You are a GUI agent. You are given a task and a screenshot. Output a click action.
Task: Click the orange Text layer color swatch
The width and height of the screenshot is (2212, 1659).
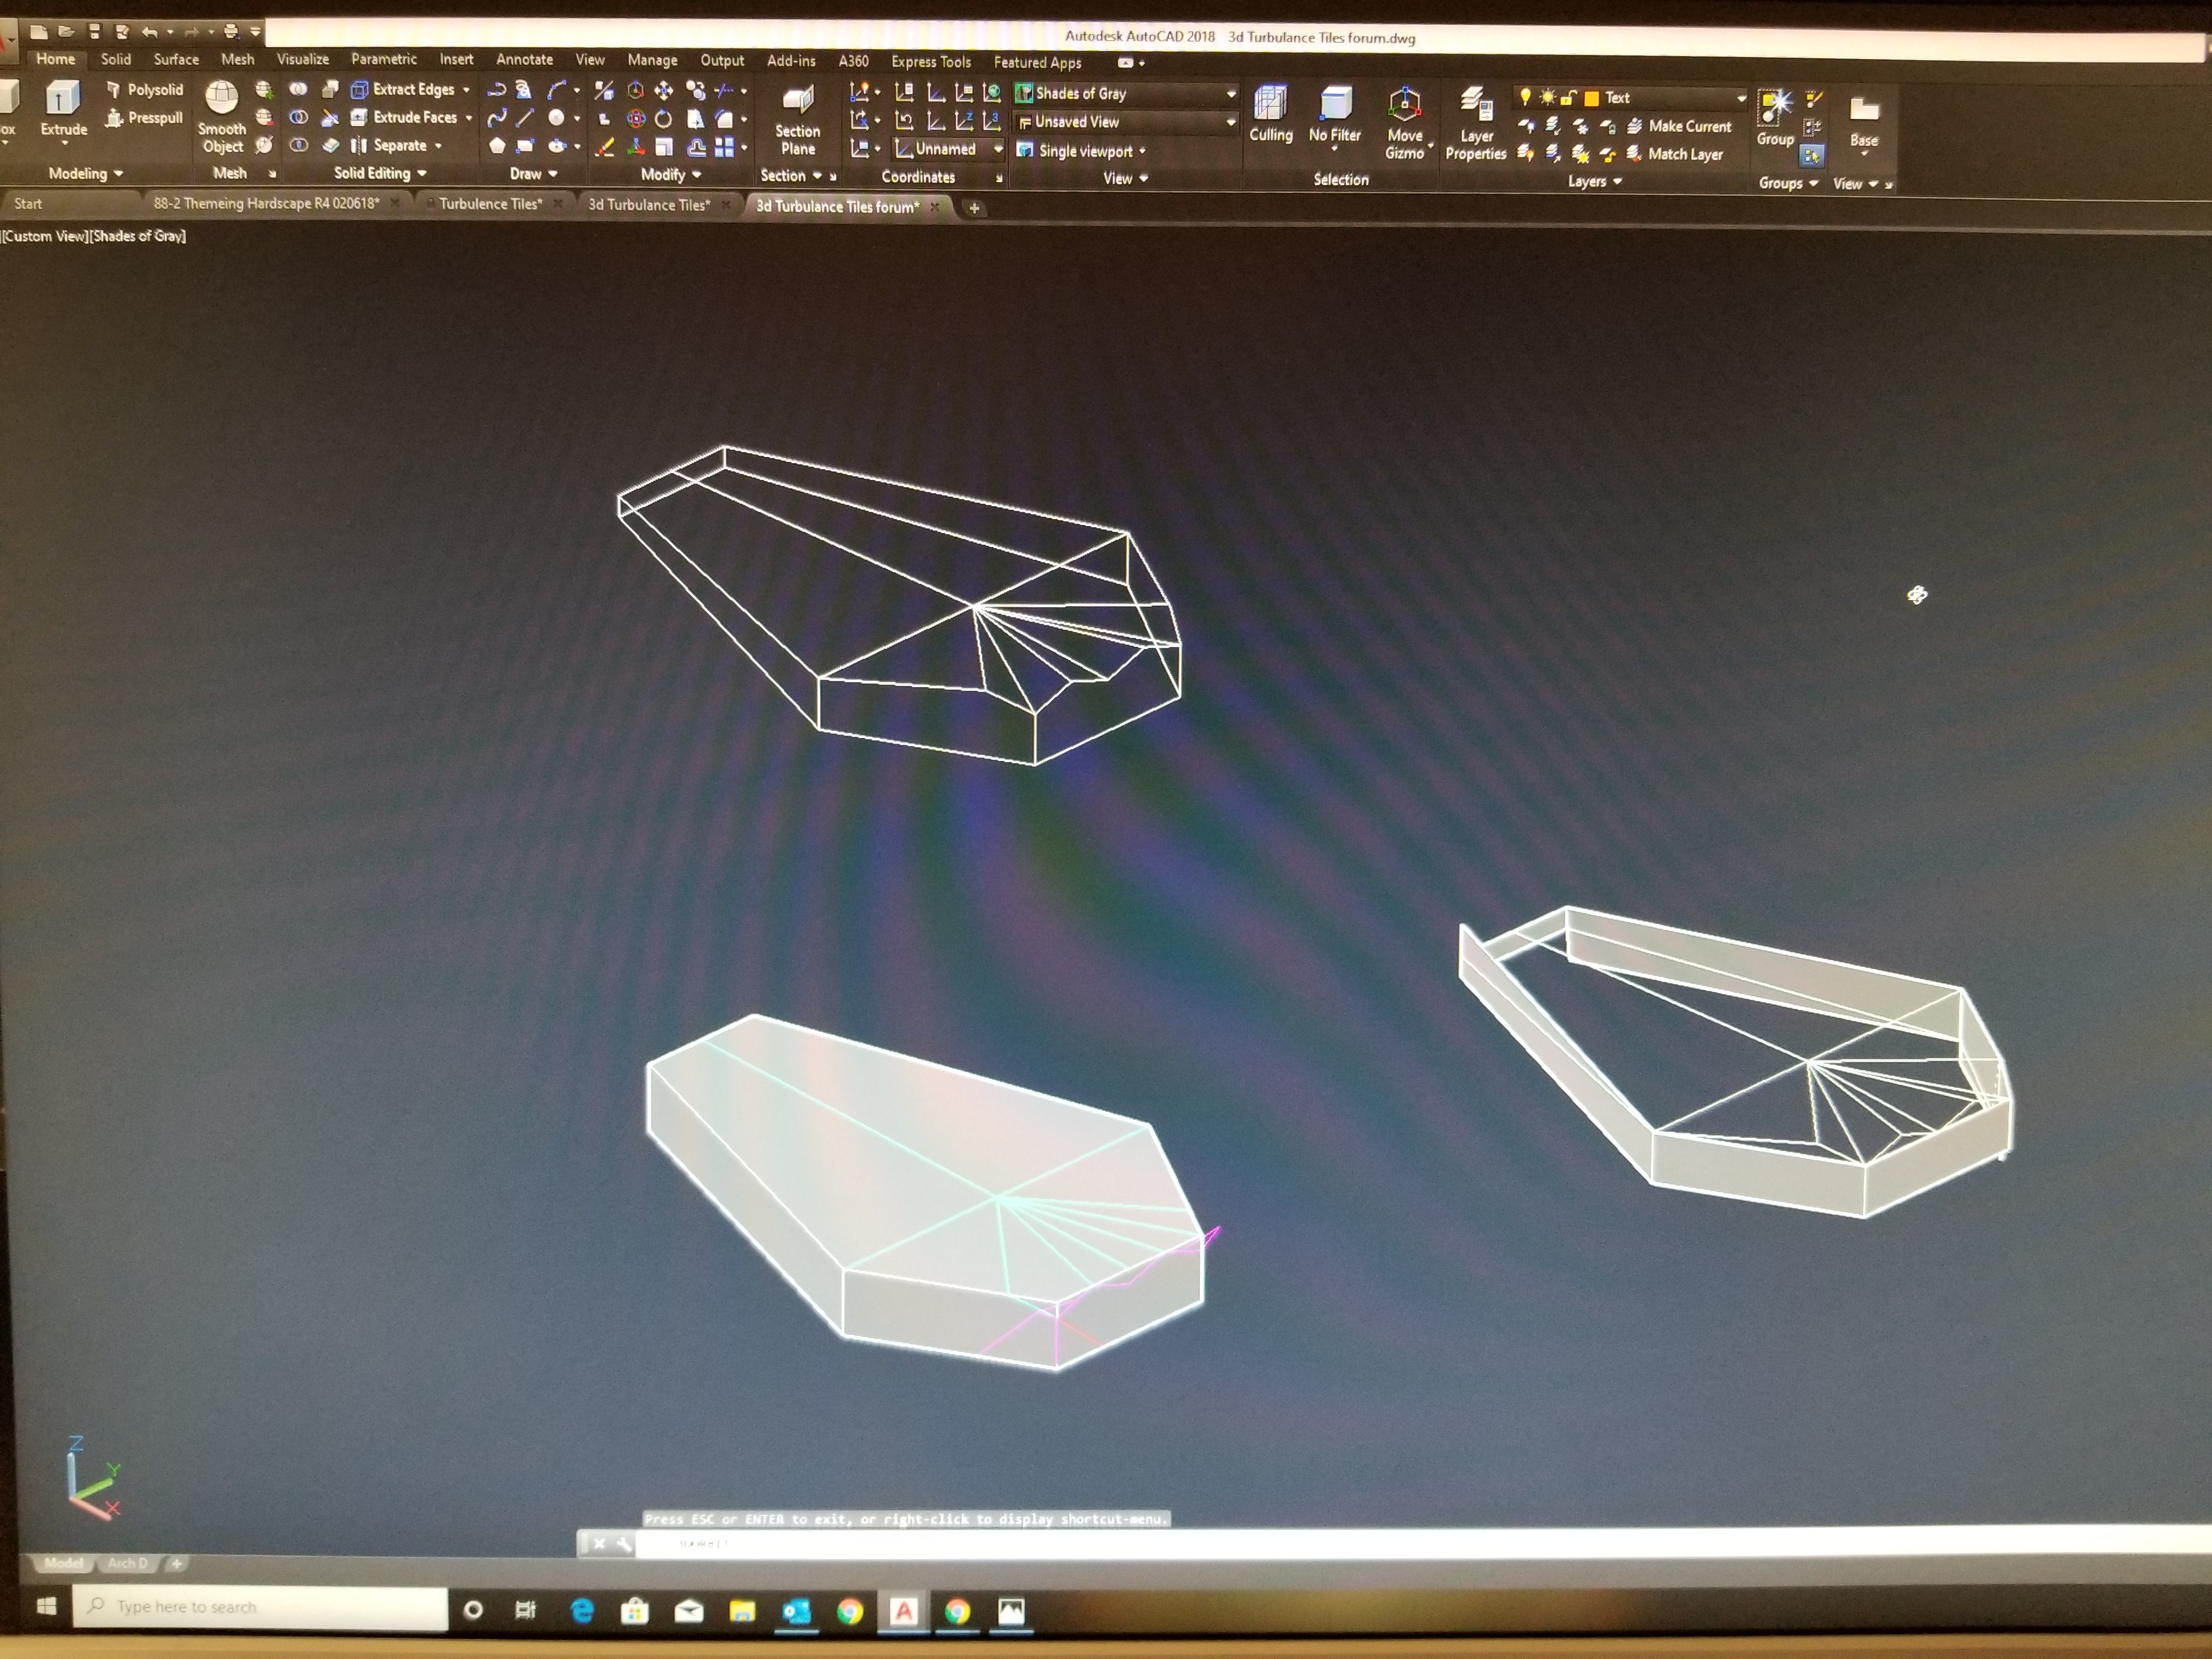(1591, 98)
